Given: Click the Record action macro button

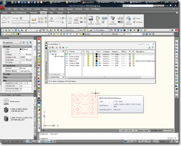Looking at the screenshot, I should coord(4,20).
